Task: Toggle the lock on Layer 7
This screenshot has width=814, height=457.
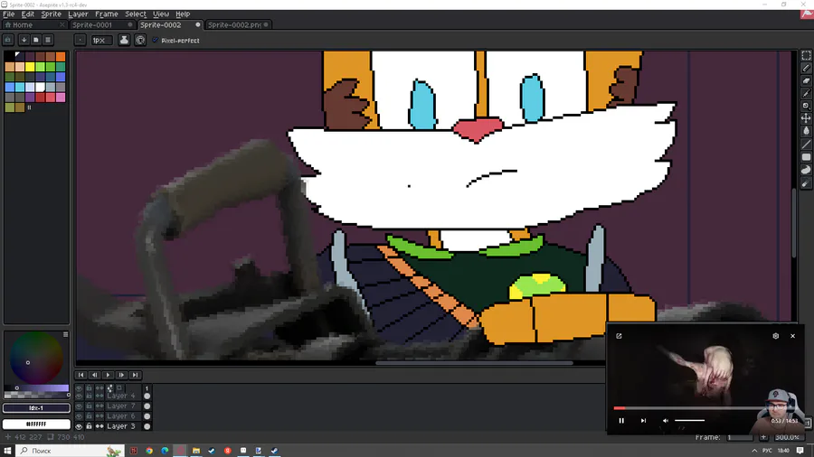Action: click(90, 406)
